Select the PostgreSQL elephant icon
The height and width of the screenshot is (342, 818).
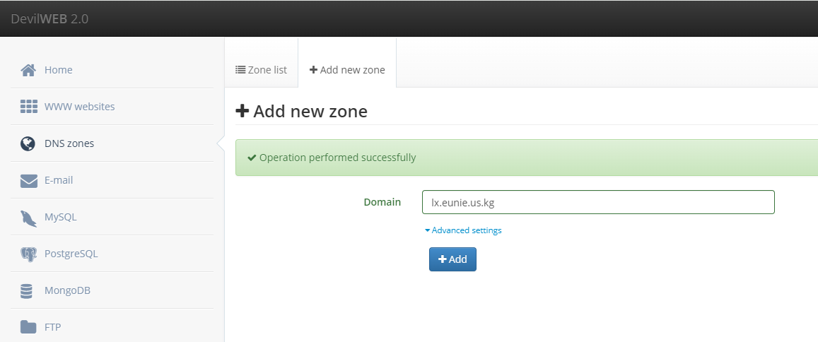click(x=29, y=254)
